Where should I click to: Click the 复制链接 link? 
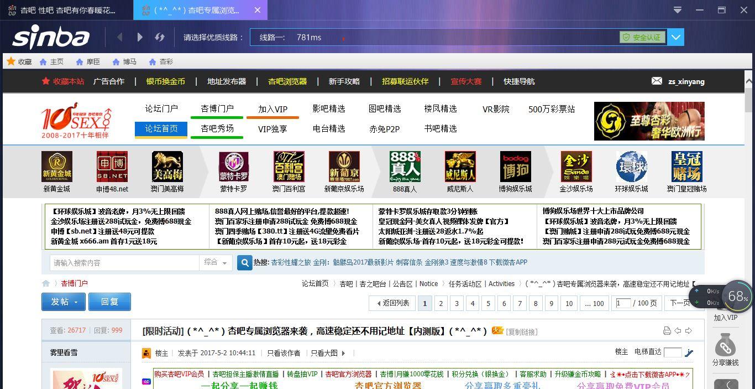coord(522,332)
